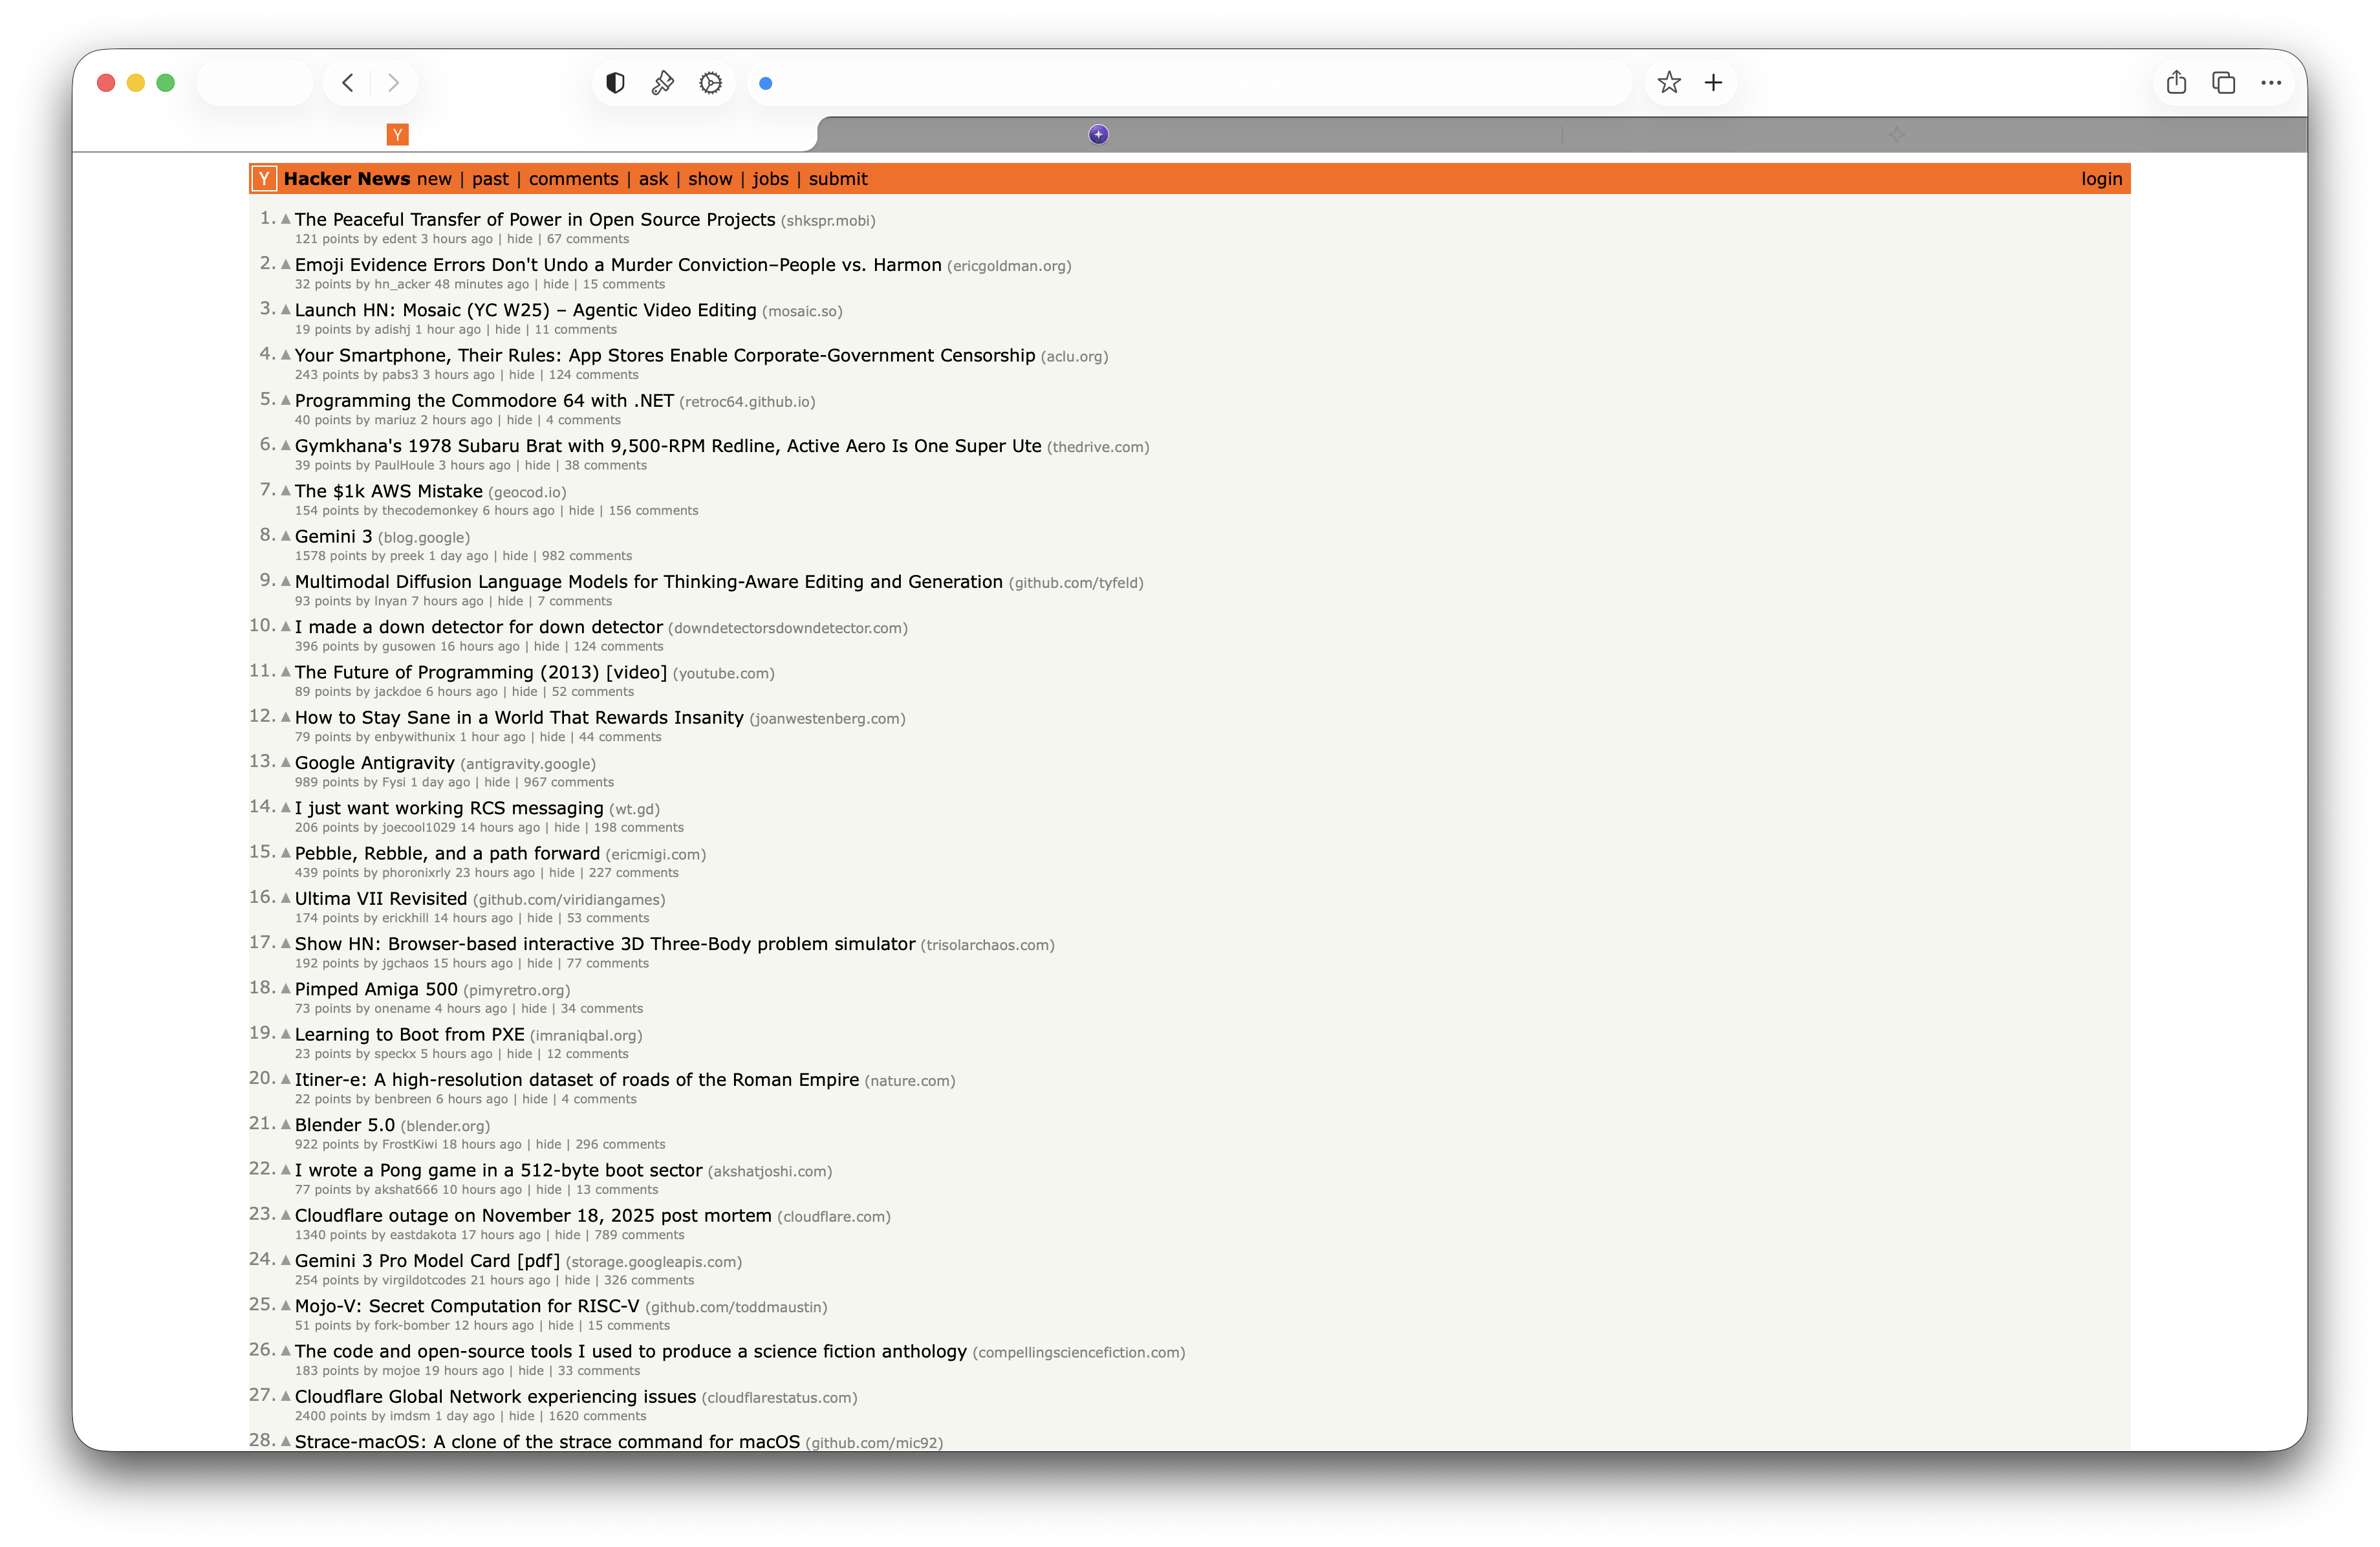Click the browser address bar
The width and height of the screenshot is (2380, 1547).
[x=1190, y=83]
